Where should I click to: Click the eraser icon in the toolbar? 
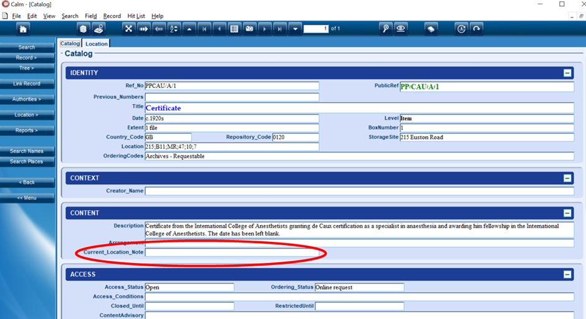(431, 29)
